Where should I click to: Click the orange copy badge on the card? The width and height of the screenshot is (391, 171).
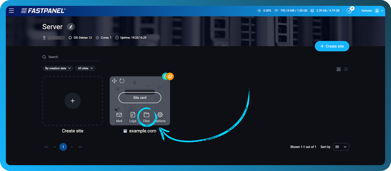tap(170, 76)
